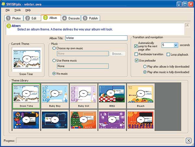Collapse the Album help panel chevron
Viewport: 195px width, 147px height.
[187, 25]
